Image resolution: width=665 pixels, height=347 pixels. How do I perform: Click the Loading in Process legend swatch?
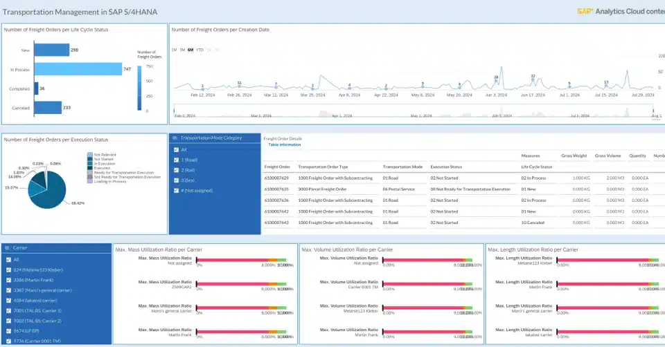click(90, 181)
